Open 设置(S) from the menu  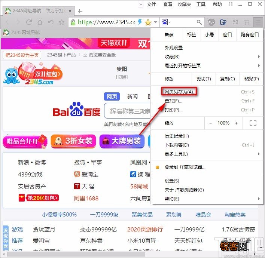coord(207,181)
